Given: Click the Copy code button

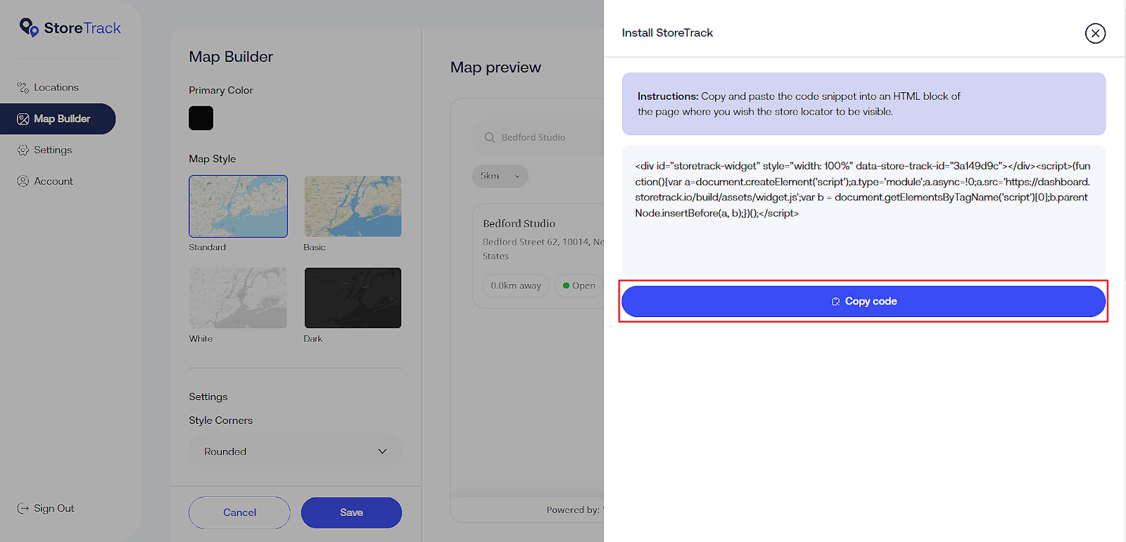Looking at the screenshot, I should 864,302.
